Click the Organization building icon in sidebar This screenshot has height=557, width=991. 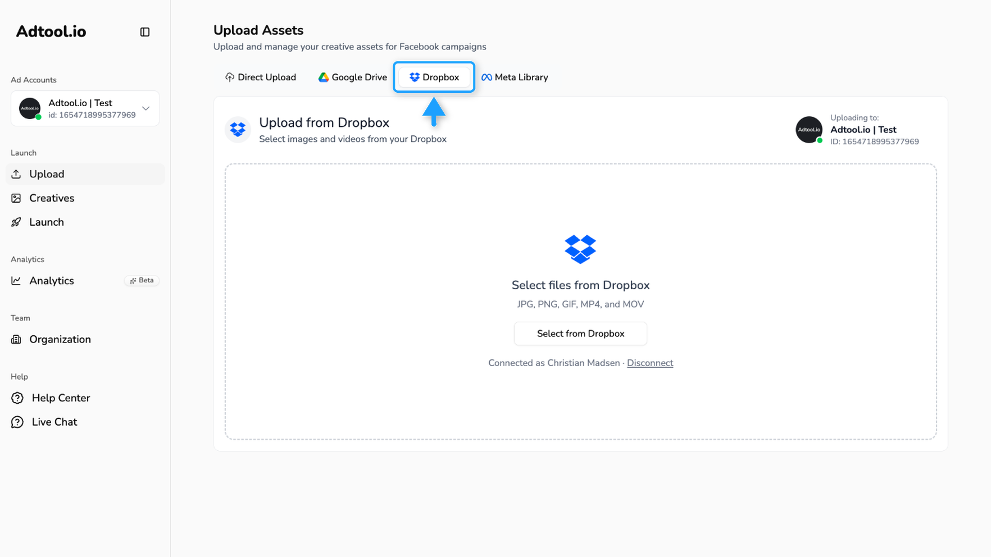point(17,339)
